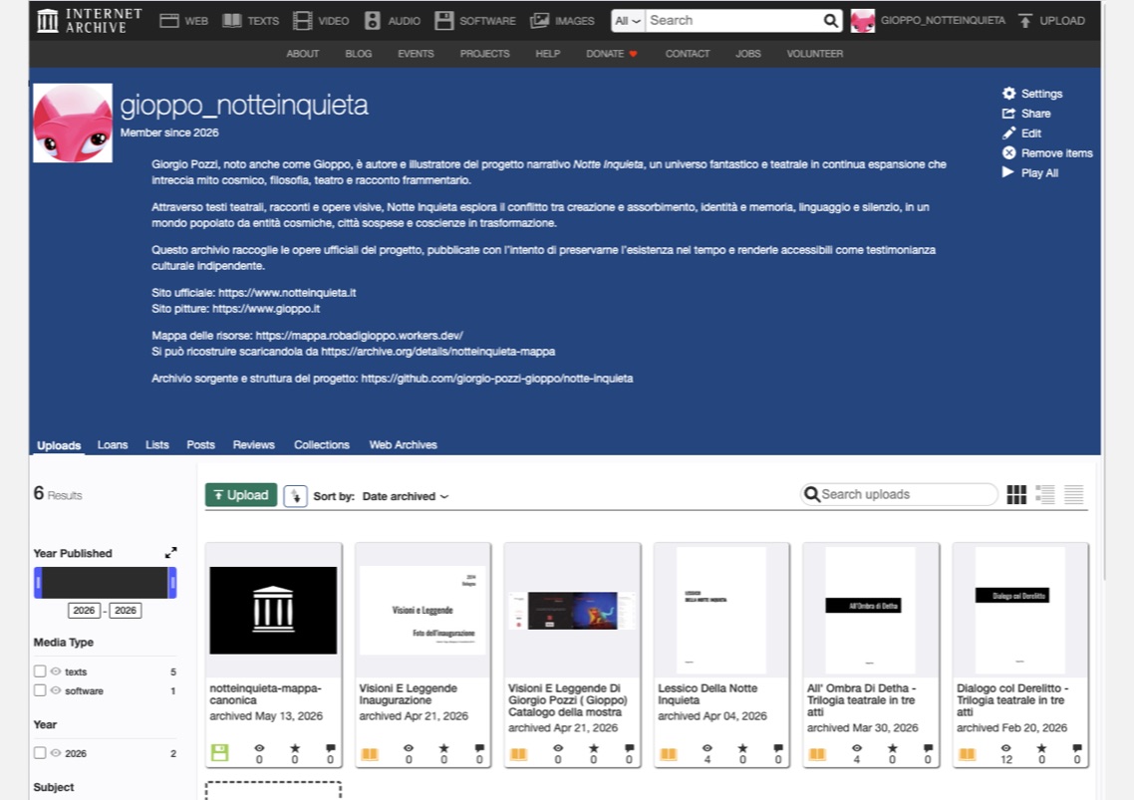Toggle eye icon next to texts filter
The image size is (1134, 800).
coord(56,671)
